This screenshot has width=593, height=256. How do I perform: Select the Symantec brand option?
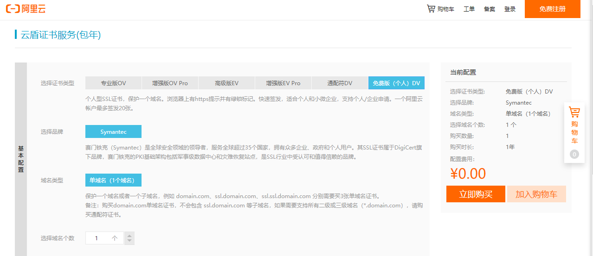pyautogui.click(x=113, y=131)
